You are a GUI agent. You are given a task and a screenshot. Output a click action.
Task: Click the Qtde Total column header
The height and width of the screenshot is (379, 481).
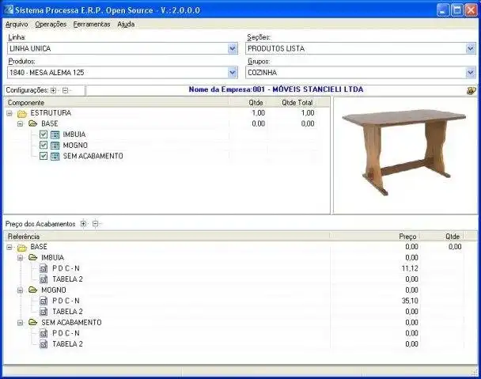(x=297, y=103)
